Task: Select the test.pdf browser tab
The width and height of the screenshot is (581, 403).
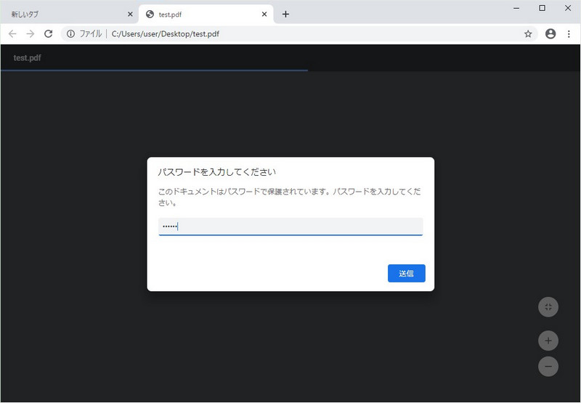Action: click(206, 14)
